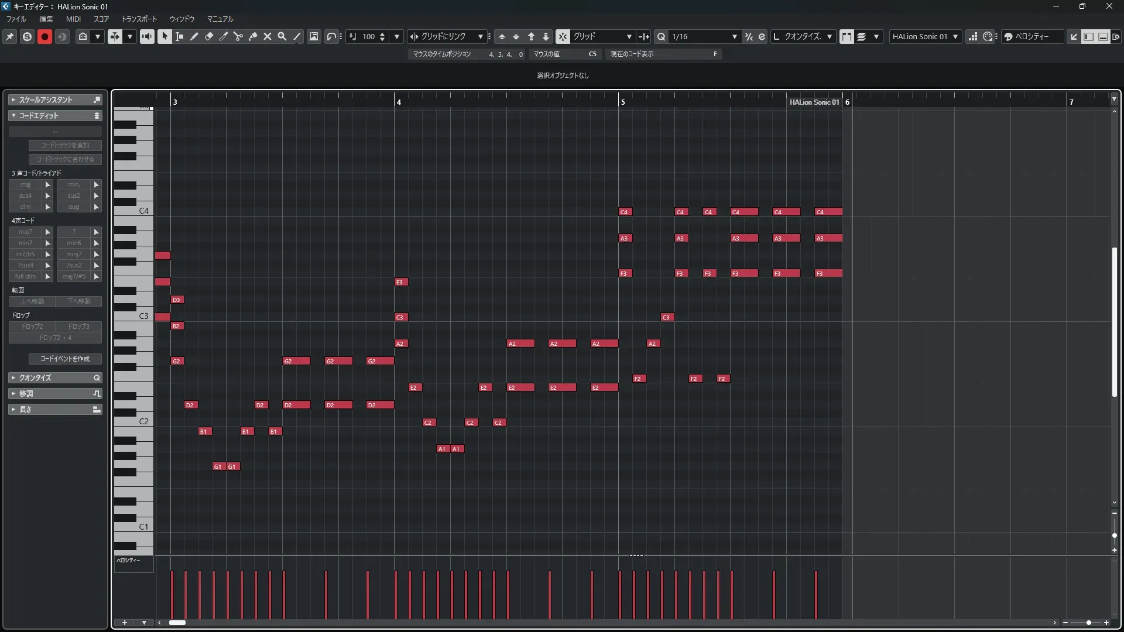The image size is (1124, 632).
Task: Click the horizontal zoom slider at bottom right
Action: pos(1088,623)
